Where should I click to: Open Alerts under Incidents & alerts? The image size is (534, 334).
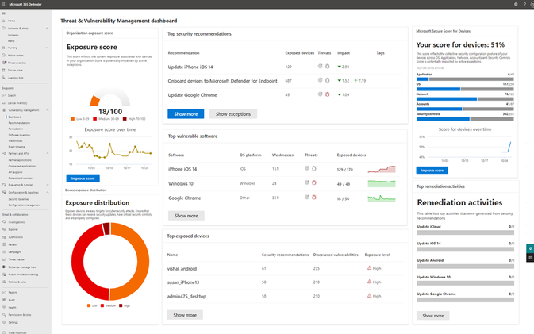click(11, 40)
